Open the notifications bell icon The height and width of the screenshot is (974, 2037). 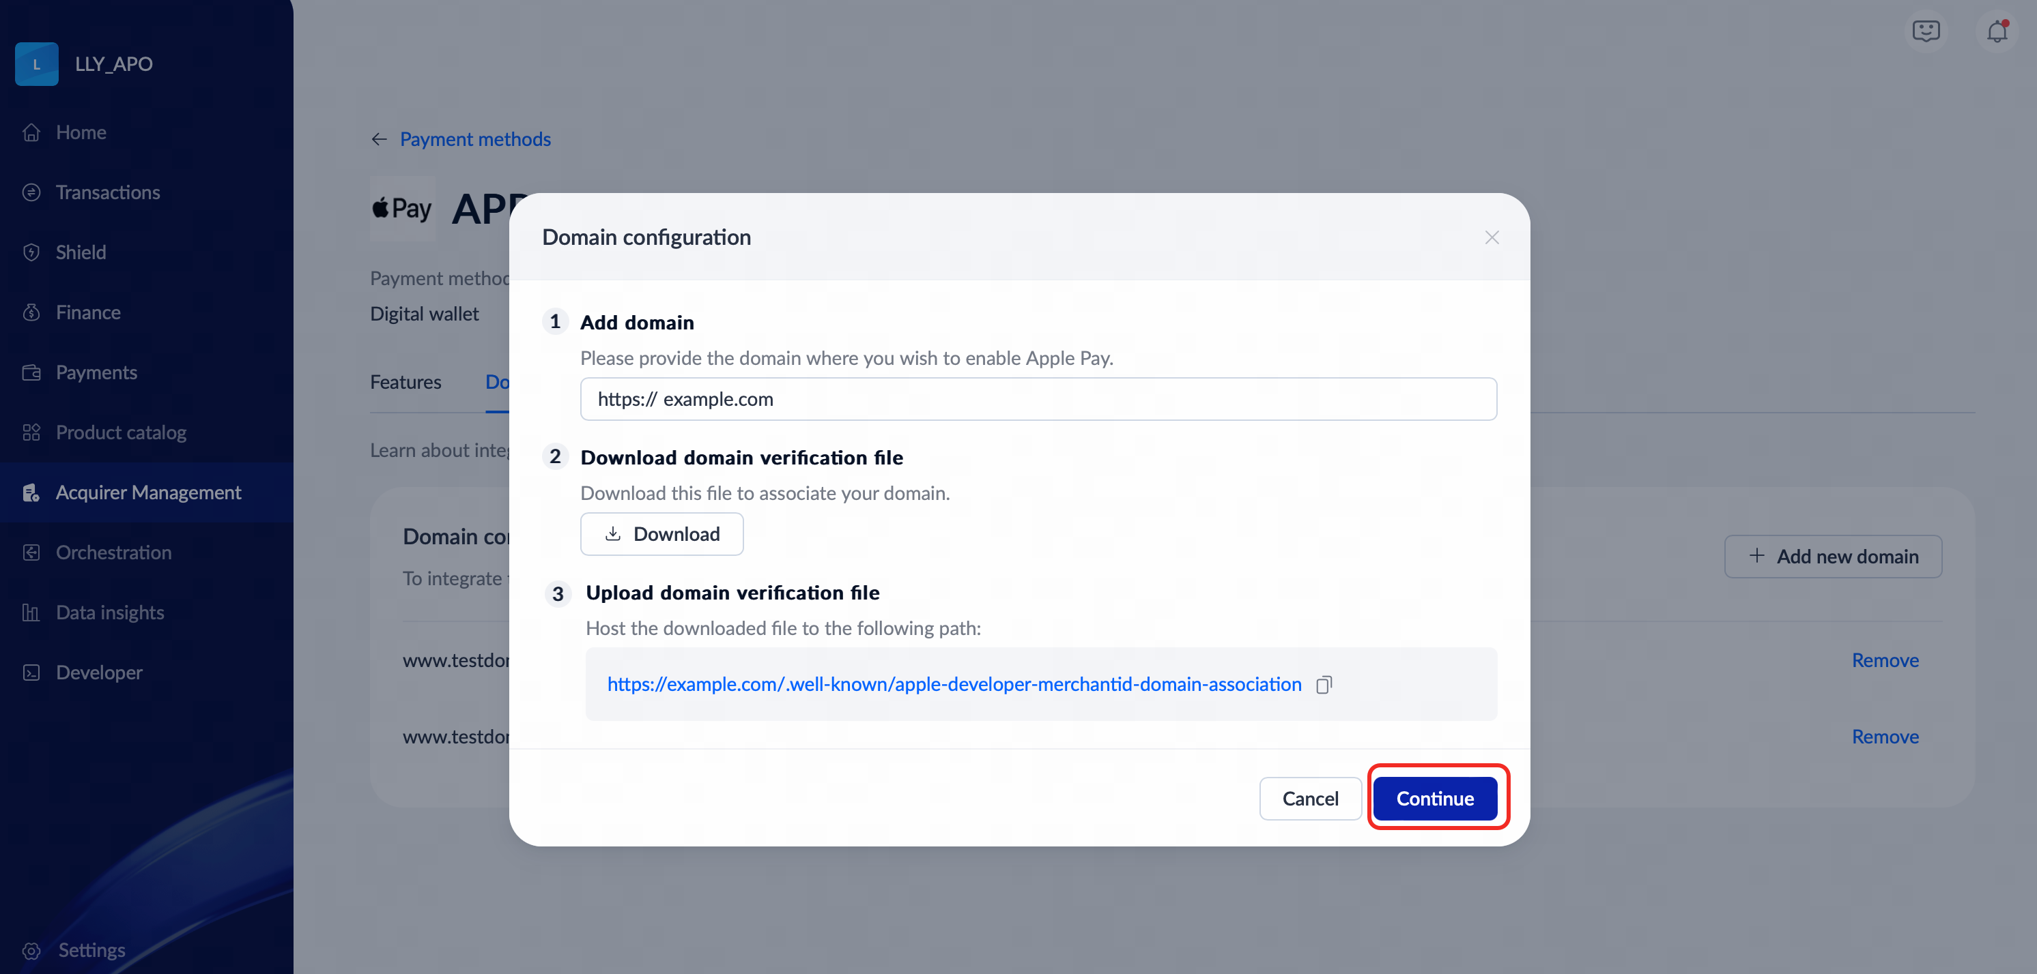[x=1997, y=31]
